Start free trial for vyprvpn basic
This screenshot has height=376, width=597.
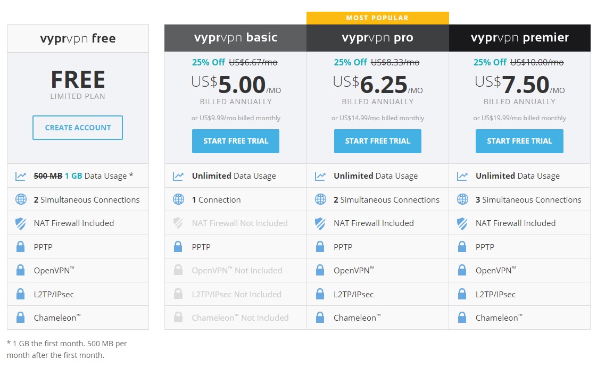point(236,141)
